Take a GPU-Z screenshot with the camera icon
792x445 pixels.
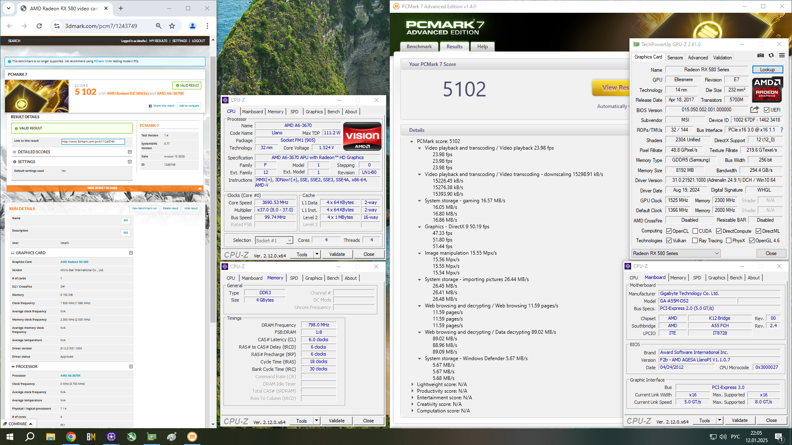pyautogui.click(x=761, y=55)
